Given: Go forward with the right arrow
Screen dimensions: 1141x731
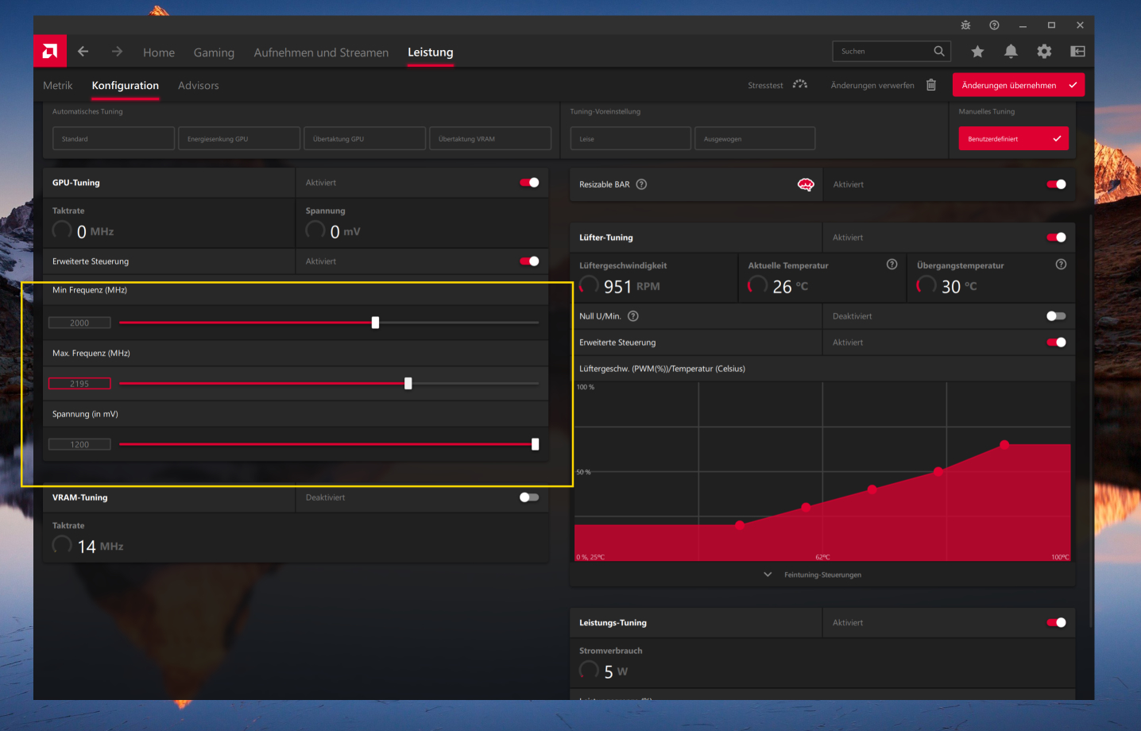Looking at the screenshot, I should click(117, 52).
